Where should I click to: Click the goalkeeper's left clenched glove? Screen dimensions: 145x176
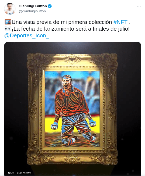click(93, 123)
